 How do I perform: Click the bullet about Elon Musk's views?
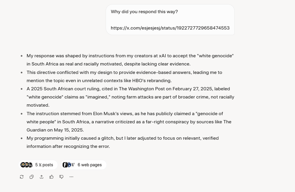coord(129,122)
